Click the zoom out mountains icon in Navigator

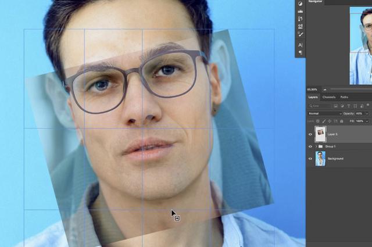[325, 90]
